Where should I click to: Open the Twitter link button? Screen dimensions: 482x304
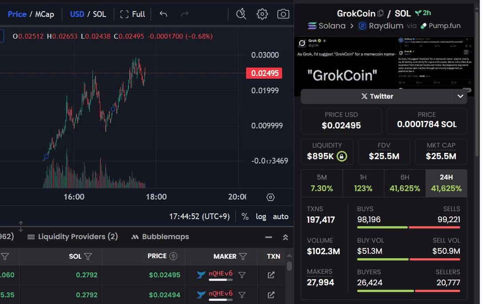377,96
